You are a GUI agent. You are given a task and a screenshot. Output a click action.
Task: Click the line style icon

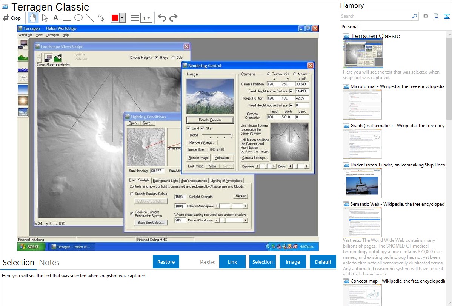[135, 18]
